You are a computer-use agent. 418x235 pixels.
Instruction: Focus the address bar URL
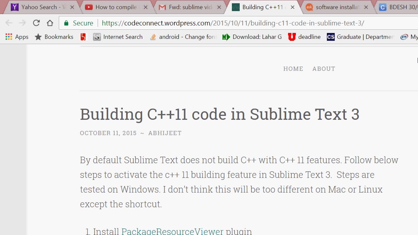click(x=233, y=23)
